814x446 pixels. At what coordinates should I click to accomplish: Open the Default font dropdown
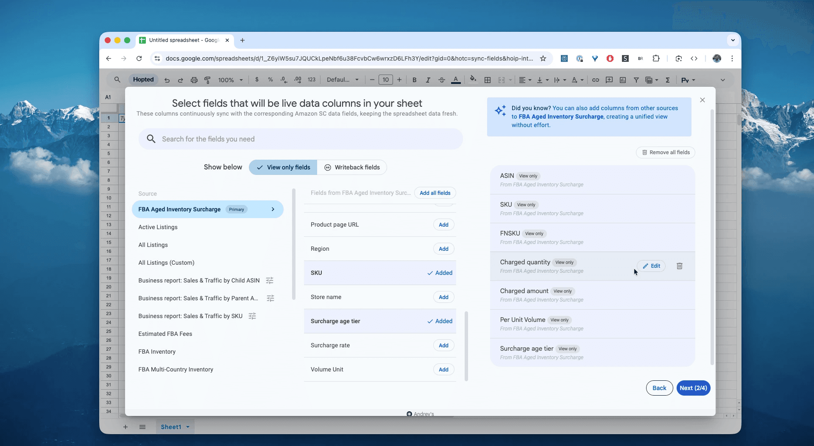(343, 80)
